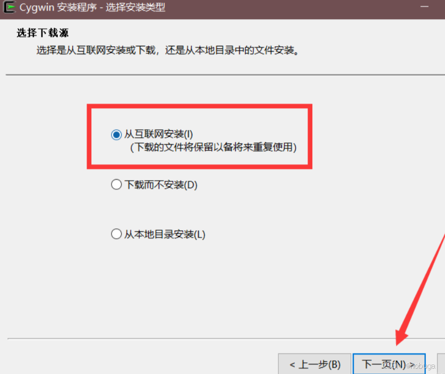Pick the 从本地目录安装(L) radio button circle
The height and width of the screenshot is (374, 445).
[x=116, y=234]
